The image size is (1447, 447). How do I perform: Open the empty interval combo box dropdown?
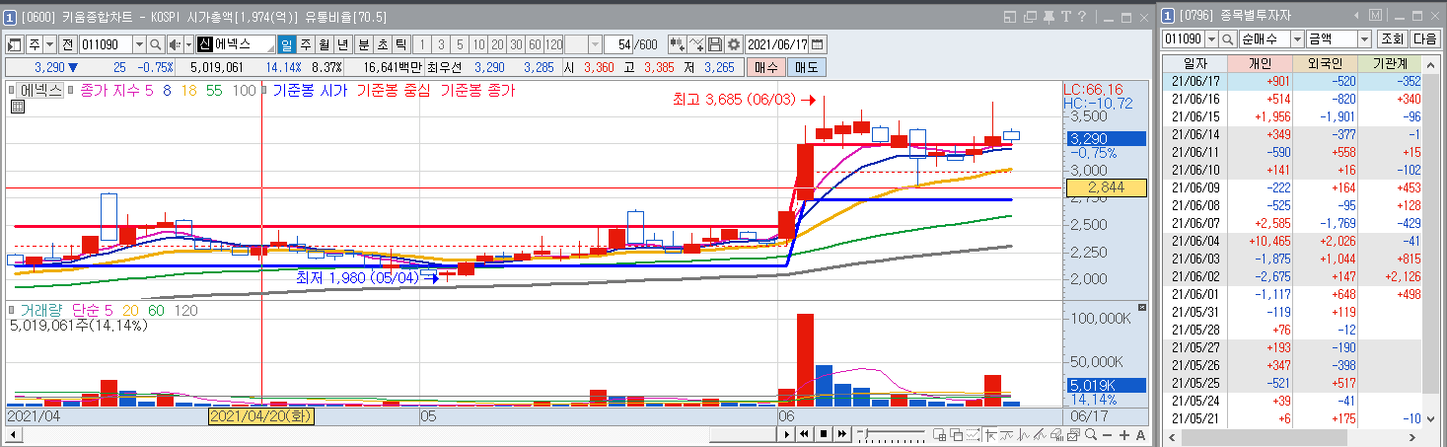point(595,44)
